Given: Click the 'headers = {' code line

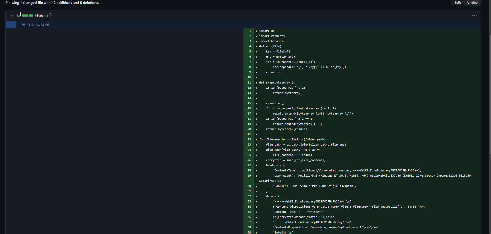Looking at the screenshot, I should (275, 165).
